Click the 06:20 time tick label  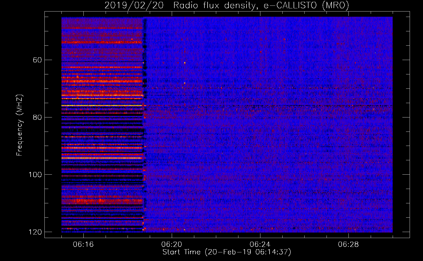172,245
